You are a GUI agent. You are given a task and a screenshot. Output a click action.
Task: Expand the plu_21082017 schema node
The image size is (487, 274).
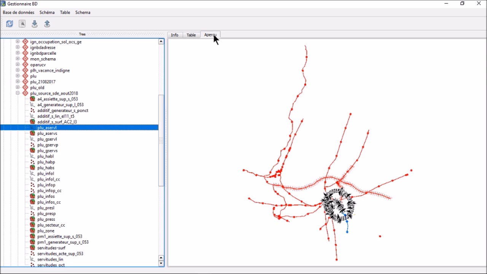point(18,82)
